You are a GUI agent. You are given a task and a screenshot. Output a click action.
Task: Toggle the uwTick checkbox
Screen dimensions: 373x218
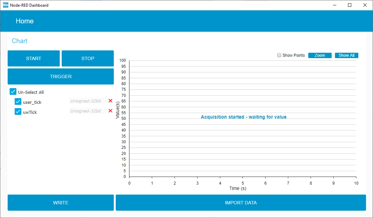click(18, 112)
